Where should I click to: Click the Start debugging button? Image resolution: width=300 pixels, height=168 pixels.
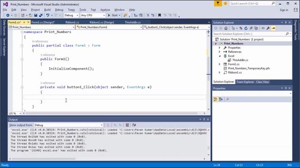[113, 15]
